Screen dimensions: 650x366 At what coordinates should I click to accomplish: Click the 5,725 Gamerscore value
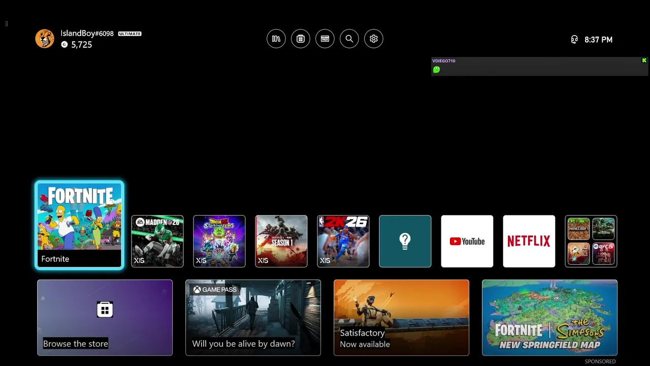[x=82, y=45]
